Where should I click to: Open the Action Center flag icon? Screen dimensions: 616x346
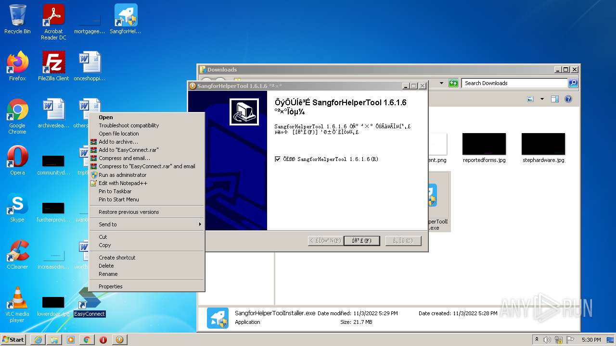pyautogui.click(x=569, y=340)
